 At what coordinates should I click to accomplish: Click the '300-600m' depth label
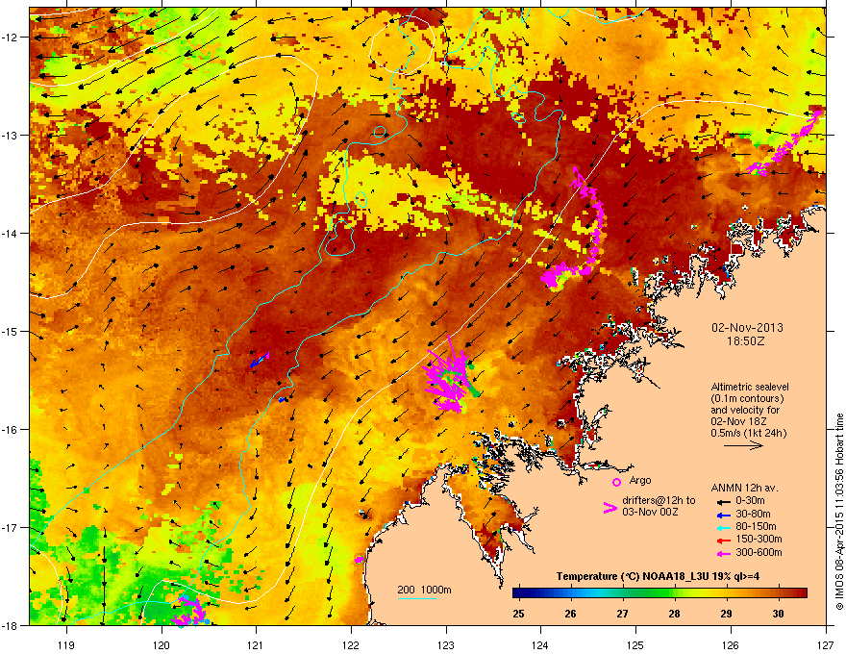click(759, 553)
